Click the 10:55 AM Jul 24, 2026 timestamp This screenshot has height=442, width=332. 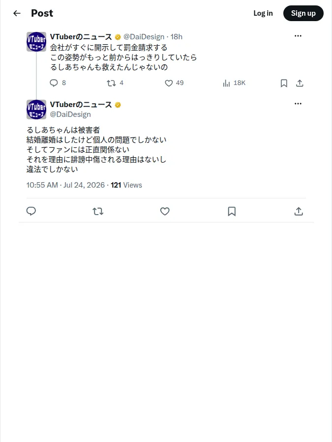tap(65, 185)
